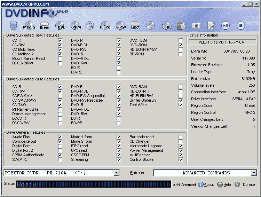The height and width of the screenshot is (197, 261).
Task: Open the Drive info toolbar icon
Action: coord(45,25)
